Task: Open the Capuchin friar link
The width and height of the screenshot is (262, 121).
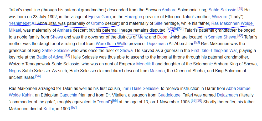Action: click(x=68, y=95)
